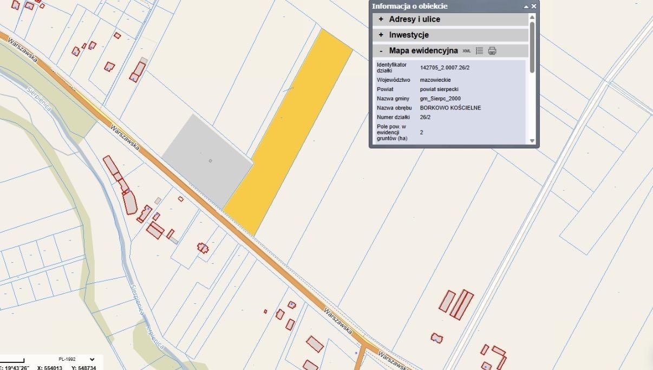The height and width of the screenshot is (370, 653).
Task: Click the 'Numer działki' label
Action: coord(393,117)
